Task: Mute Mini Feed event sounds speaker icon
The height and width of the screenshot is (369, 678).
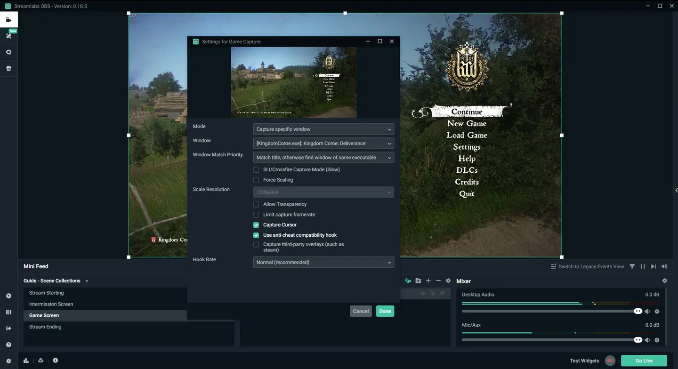Action: click(x=664, y=266)
